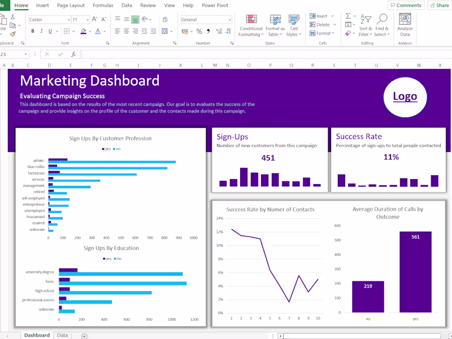Click the Insert Function fx icon
The image size is (452, 339).
73,54
